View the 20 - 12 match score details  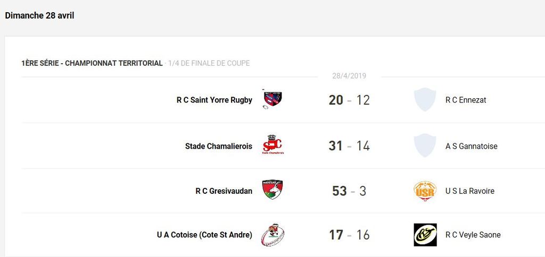click(x=349, y=100)
